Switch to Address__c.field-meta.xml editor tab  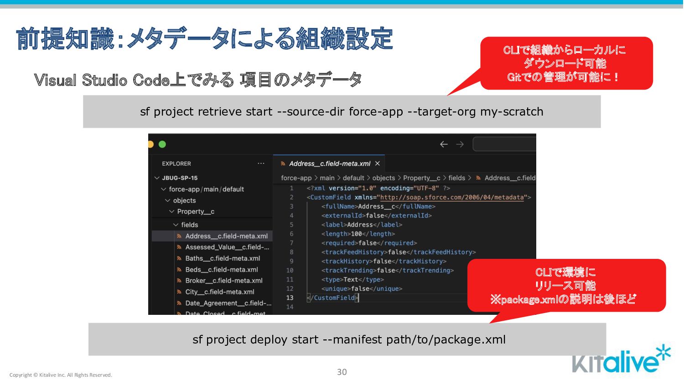[330, 163]
